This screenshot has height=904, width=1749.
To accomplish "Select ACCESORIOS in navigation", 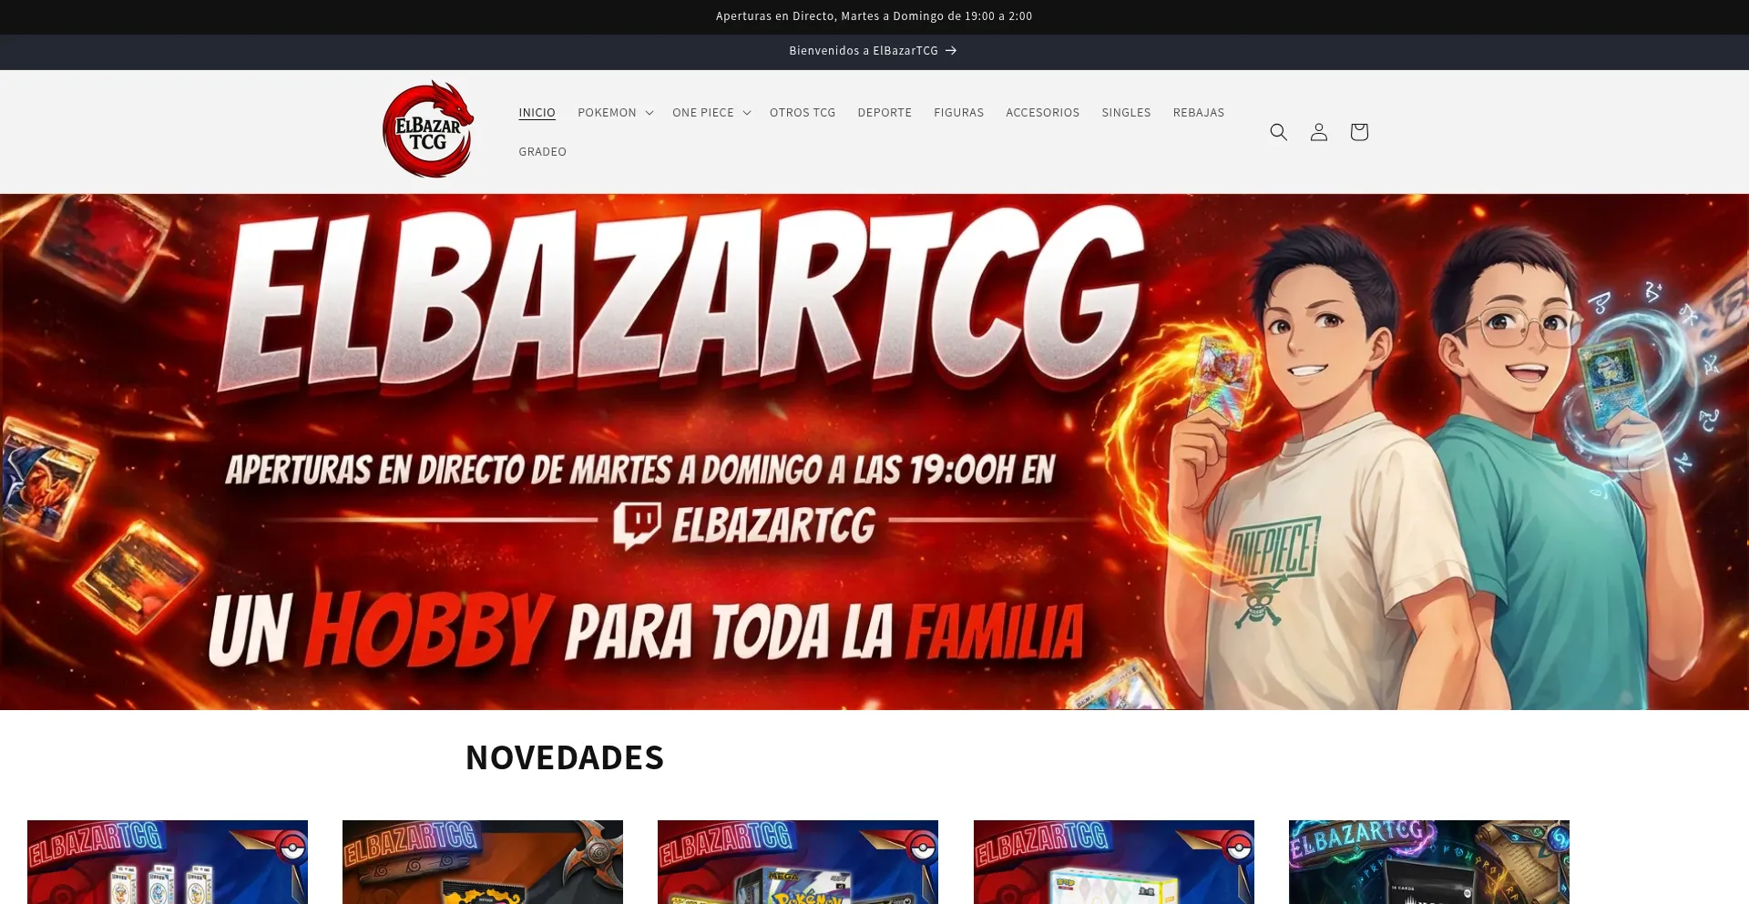I will point(1042,113).
